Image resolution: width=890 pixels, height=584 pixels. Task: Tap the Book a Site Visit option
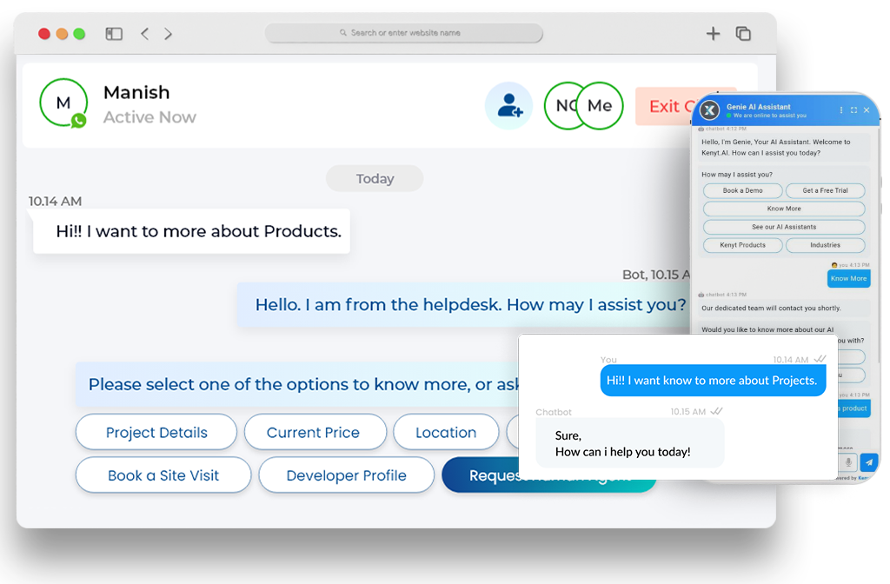(x=163, y=475)
